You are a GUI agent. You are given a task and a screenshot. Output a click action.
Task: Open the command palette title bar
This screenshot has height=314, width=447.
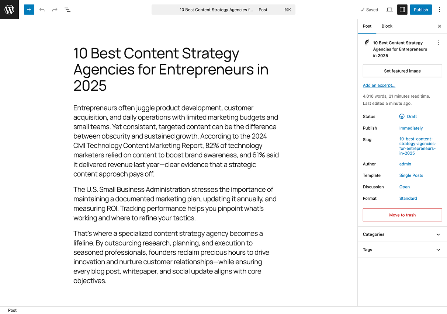[x=223, y=10]
